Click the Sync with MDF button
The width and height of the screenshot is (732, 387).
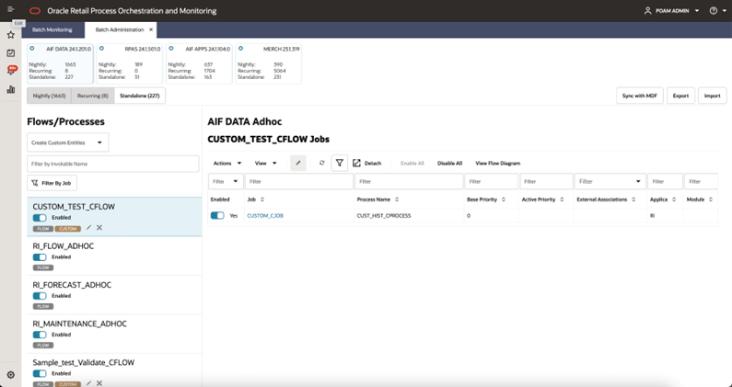[640, 96]
